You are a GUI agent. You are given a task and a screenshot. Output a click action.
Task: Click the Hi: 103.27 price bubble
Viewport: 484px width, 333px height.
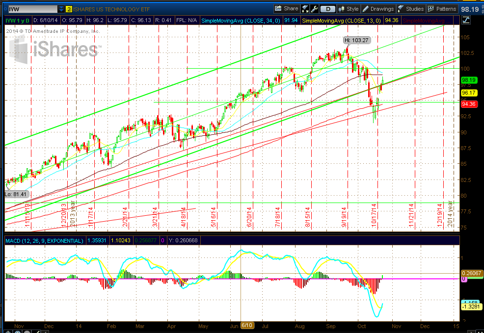[x=356, y=40]
